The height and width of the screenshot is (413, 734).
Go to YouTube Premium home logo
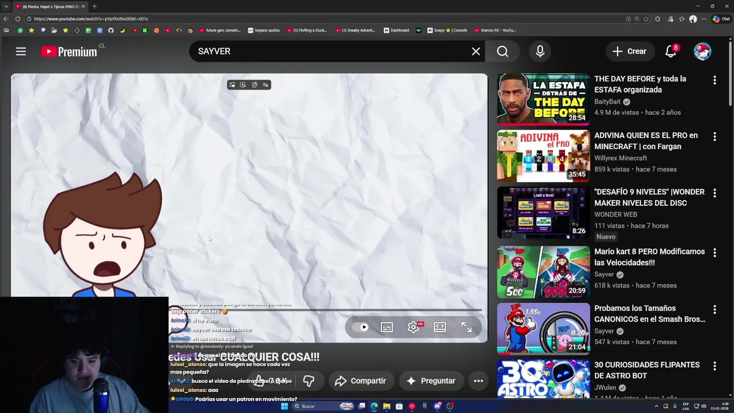tap(69, 52)
